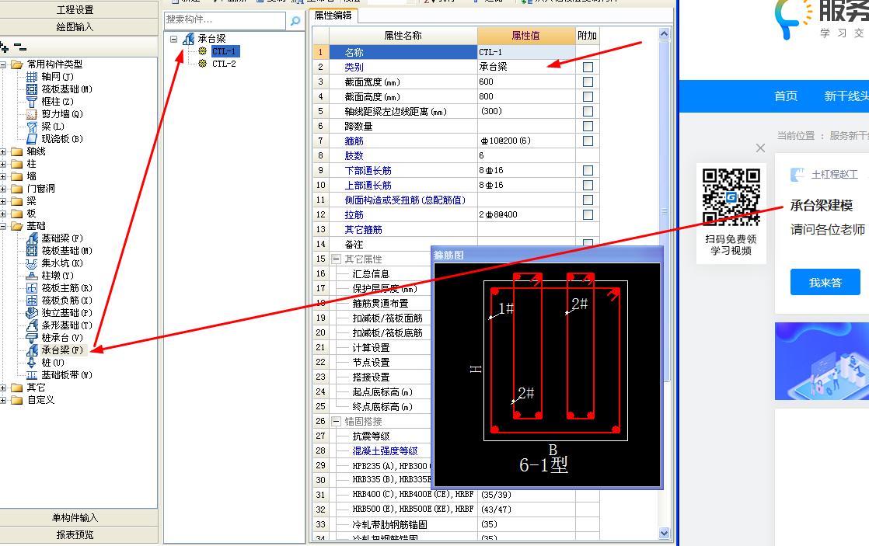
Task: Click the 承台梁 root node icon
Action: tap(189, 39)
